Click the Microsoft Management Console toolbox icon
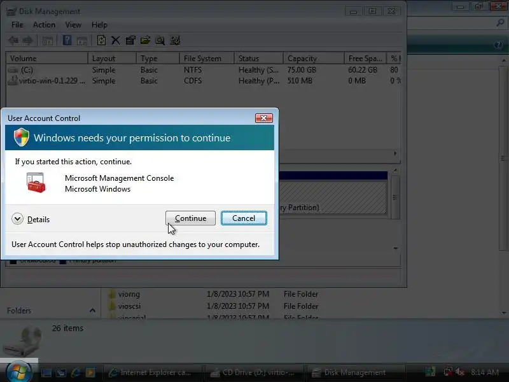509x382 pixels. pyautogui.click(x=36, y=183)
